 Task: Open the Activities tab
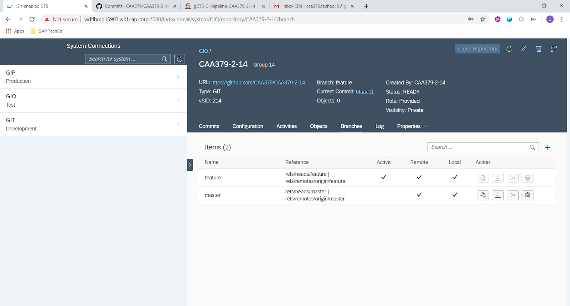click(x=286, y=126)
